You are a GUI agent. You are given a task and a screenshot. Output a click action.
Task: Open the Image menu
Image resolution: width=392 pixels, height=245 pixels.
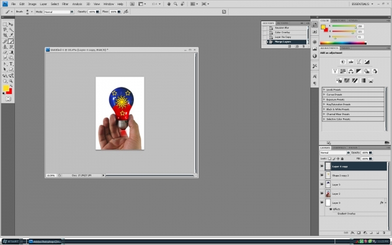(x=32, y=4)
